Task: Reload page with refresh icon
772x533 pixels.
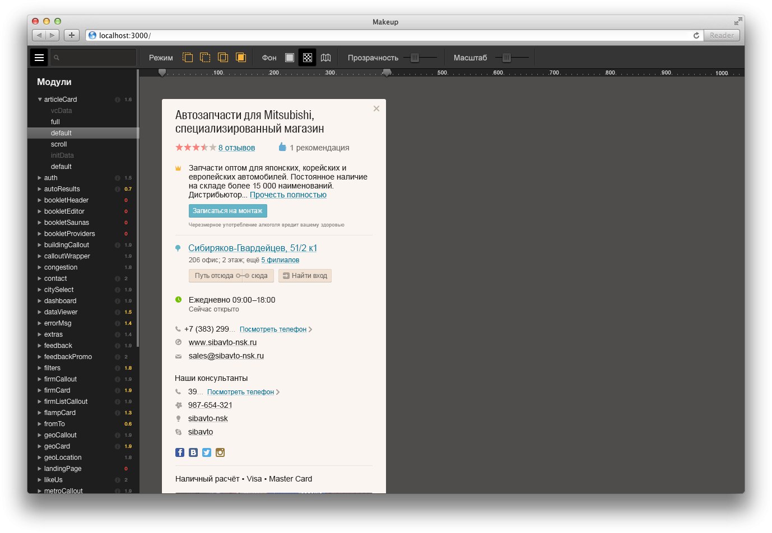Action: [x=696, y=35]
